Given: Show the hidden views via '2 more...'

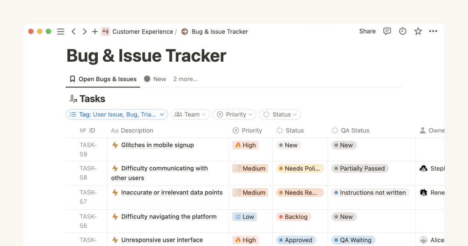Looking at the screenshot, I should pyautogui.click(x=185, y=79).
